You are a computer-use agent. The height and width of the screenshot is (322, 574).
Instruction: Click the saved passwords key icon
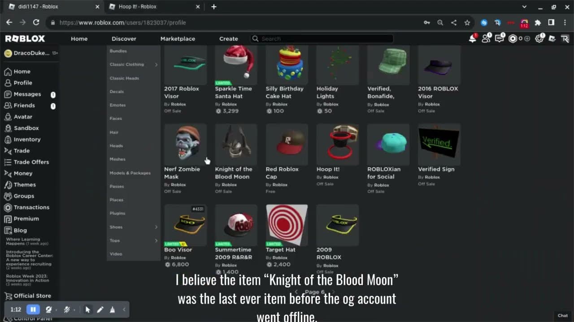point(427,22)
